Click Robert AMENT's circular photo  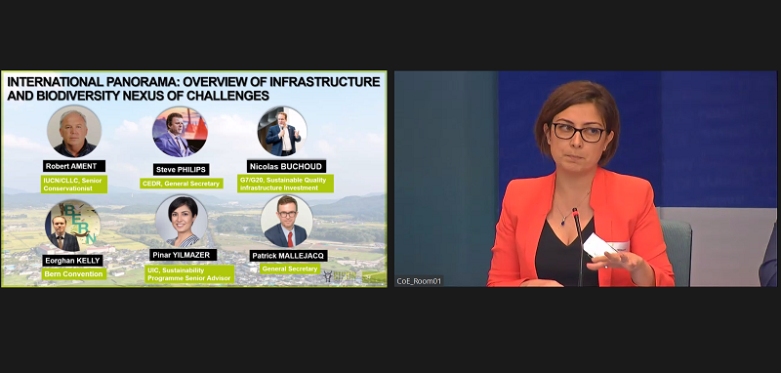click(74, 132)
